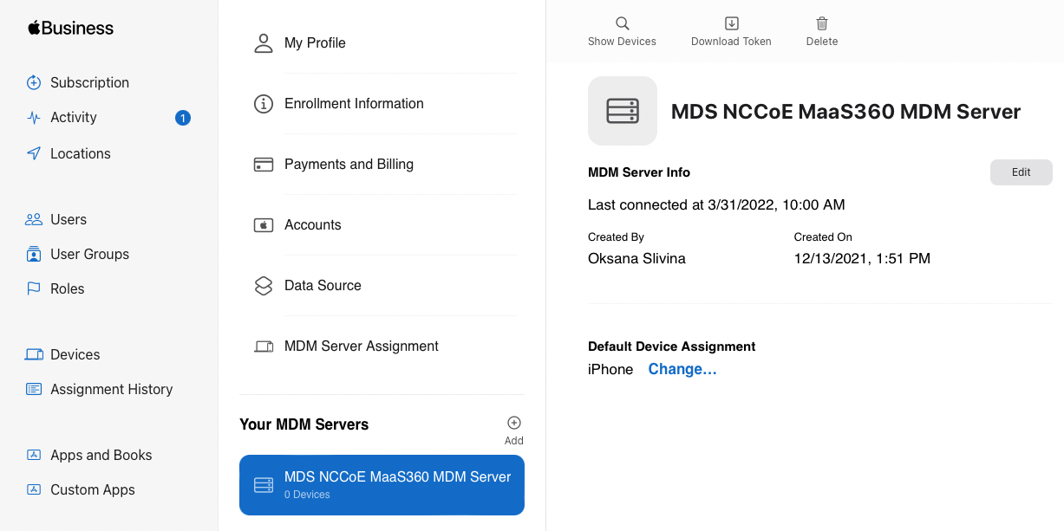Click the Locations arrow icon
This screenshot has width=1064, height=531.
pos(34,153)
